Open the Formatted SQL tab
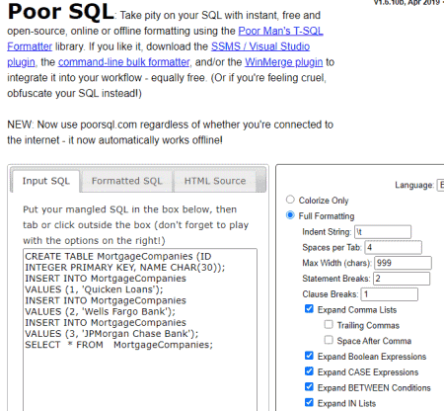The height and width of the screenshot is (411, 444). (x=126, y=181)
